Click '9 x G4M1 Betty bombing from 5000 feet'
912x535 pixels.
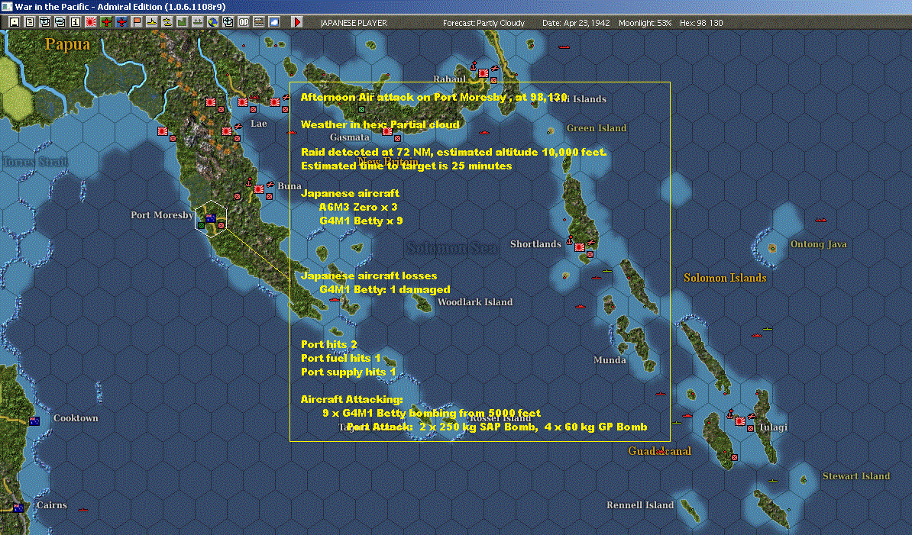point(432,414)
